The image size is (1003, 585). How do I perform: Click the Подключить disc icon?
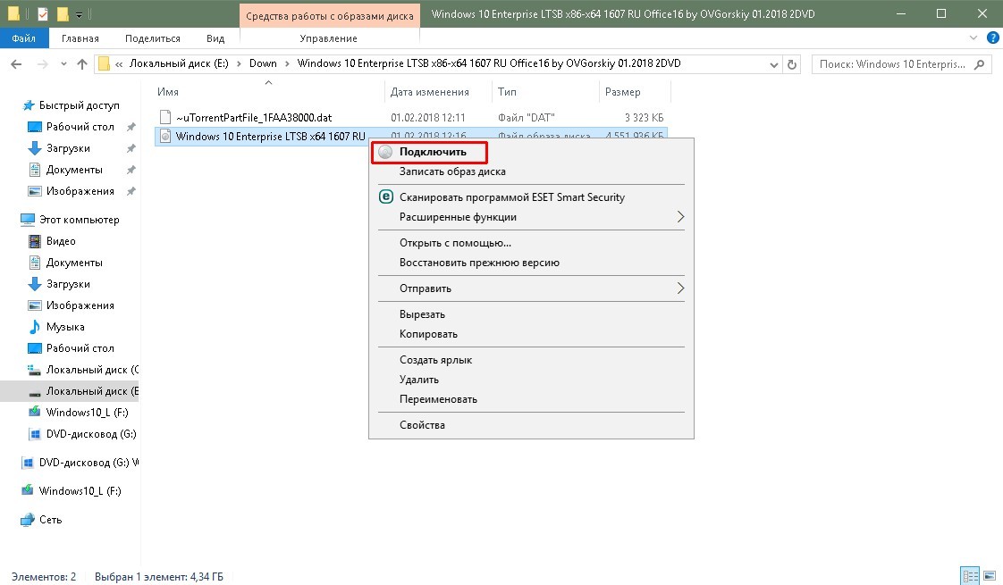pos(385,152)
